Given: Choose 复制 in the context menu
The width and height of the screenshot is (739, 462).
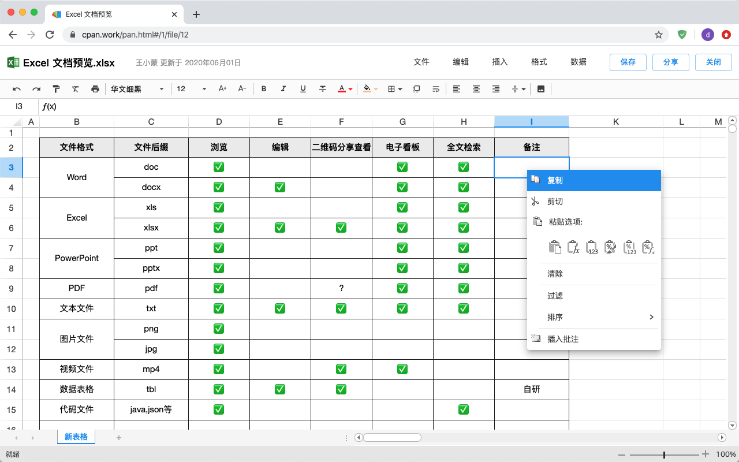Looking at the screenshot, I should 595,180.
